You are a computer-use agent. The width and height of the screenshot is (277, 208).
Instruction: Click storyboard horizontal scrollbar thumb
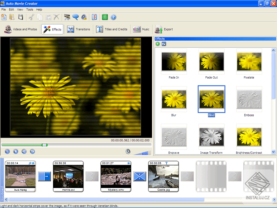[x=106, y=200]
